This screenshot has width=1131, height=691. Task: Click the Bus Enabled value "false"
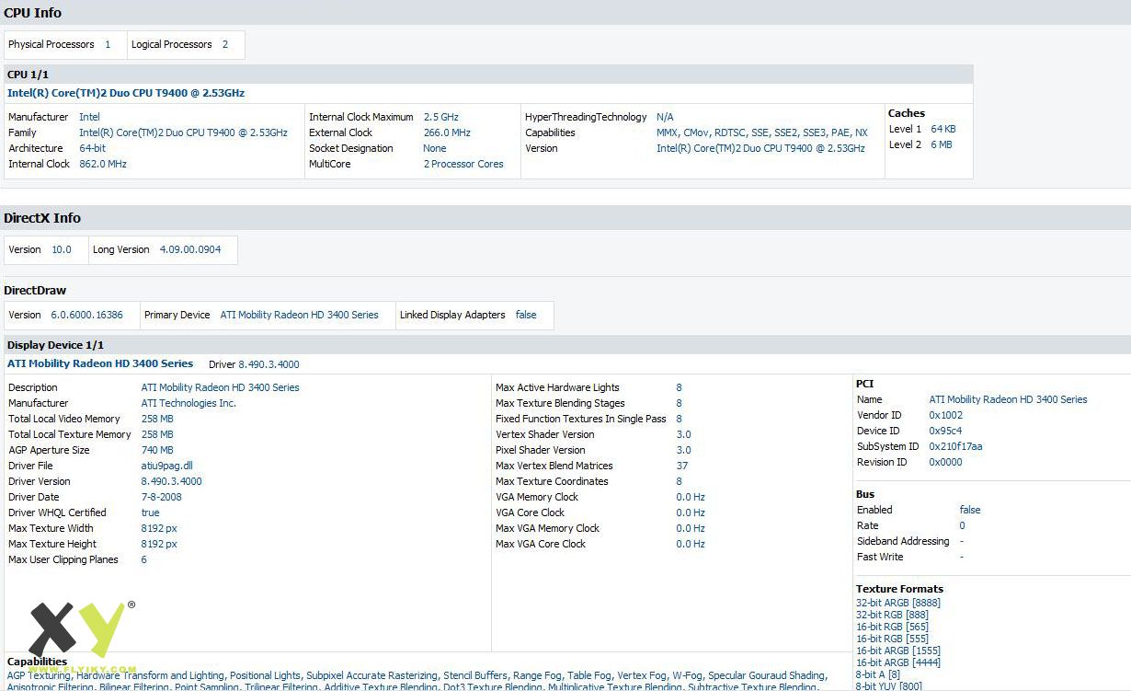click(x=970, y=510)
